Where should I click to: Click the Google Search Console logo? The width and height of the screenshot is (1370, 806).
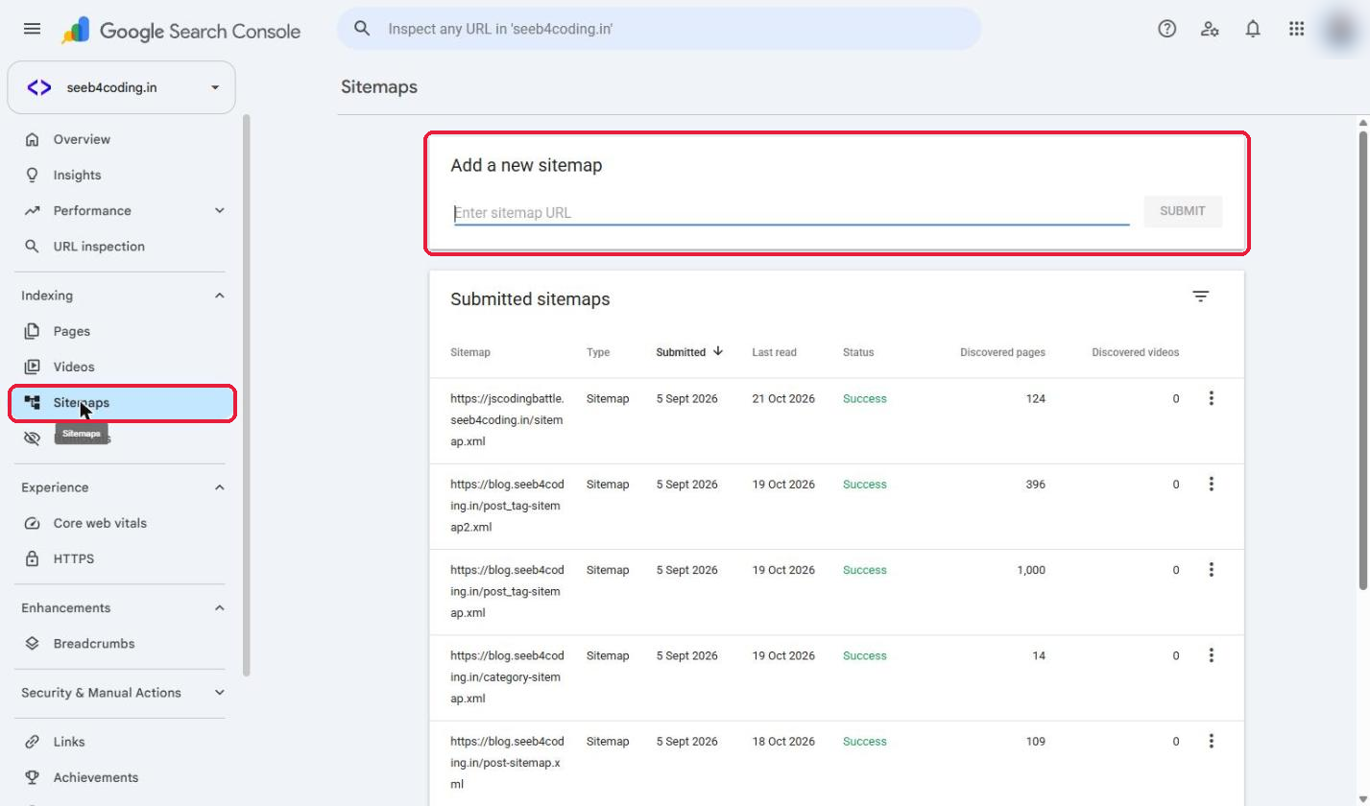pos(180,31)
